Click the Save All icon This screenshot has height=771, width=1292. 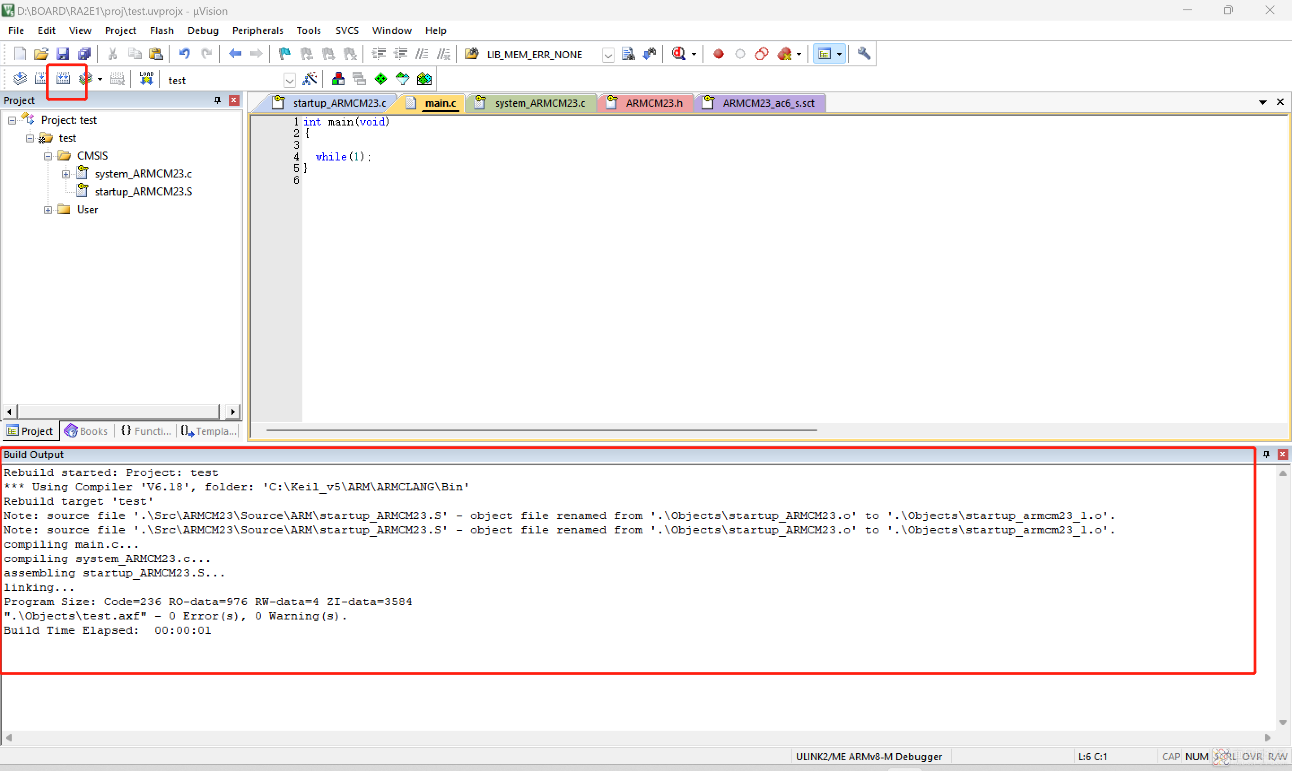pos(84,54)
